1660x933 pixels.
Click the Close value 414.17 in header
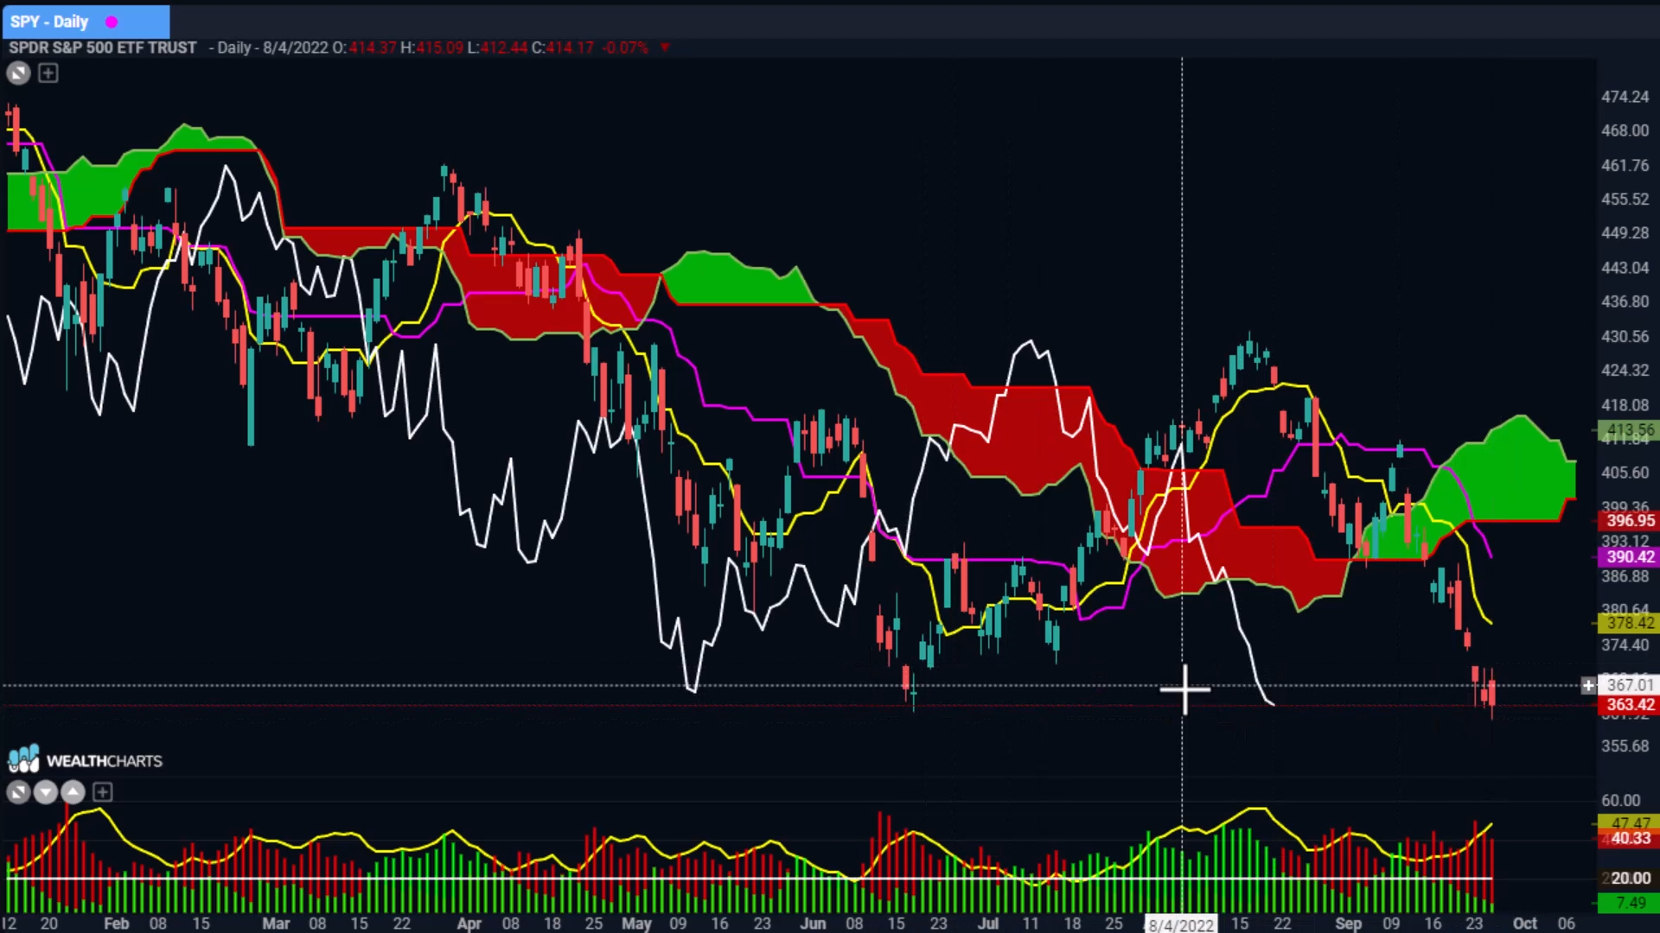570,48
